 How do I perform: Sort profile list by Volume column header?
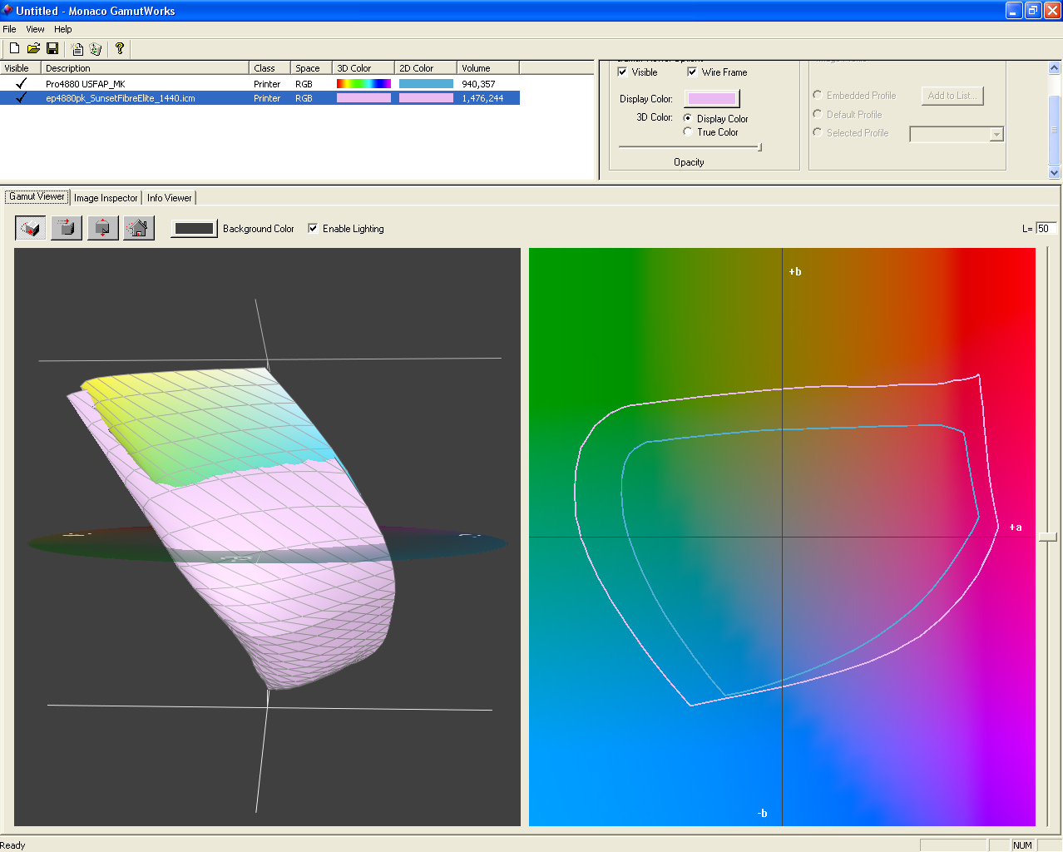point(487,68)
